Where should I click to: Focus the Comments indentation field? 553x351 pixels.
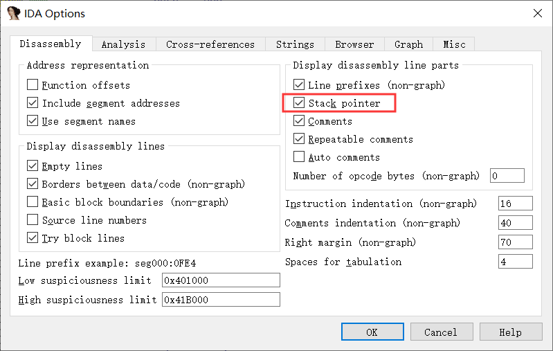pos(515,223)
